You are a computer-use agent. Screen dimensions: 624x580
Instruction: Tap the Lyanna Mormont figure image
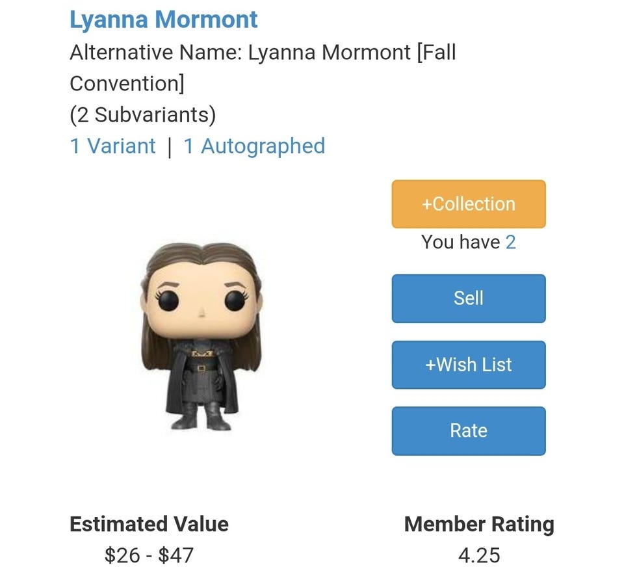coord(200,336)
